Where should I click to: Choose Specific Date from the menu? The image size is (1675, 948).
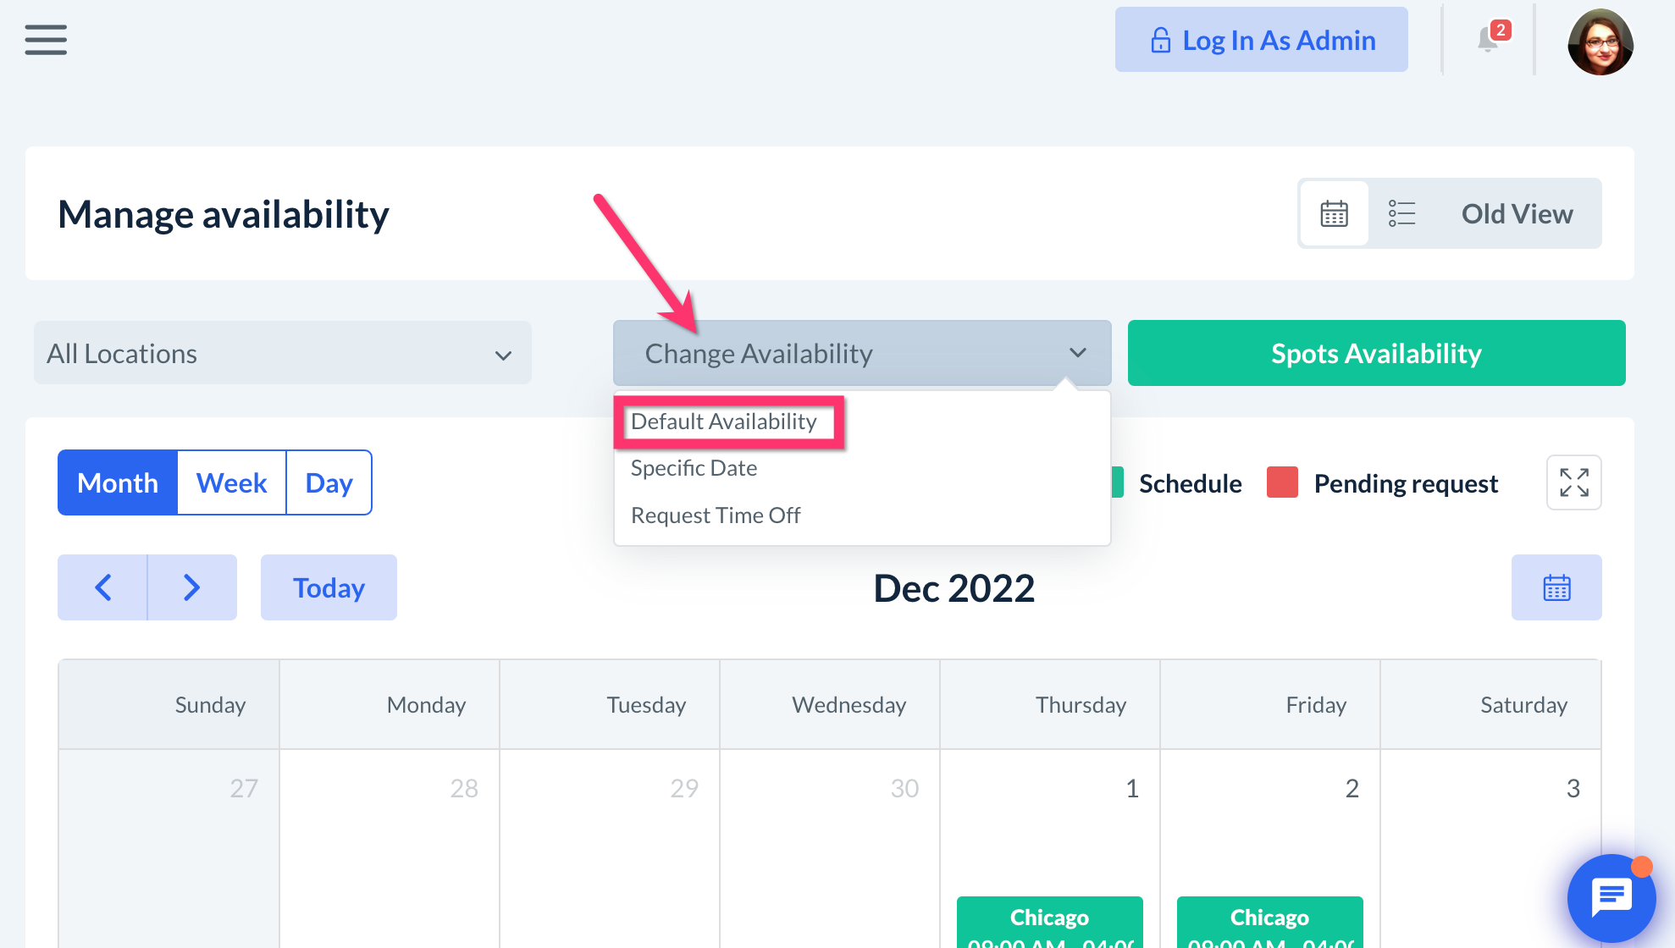tap(694, 468)
